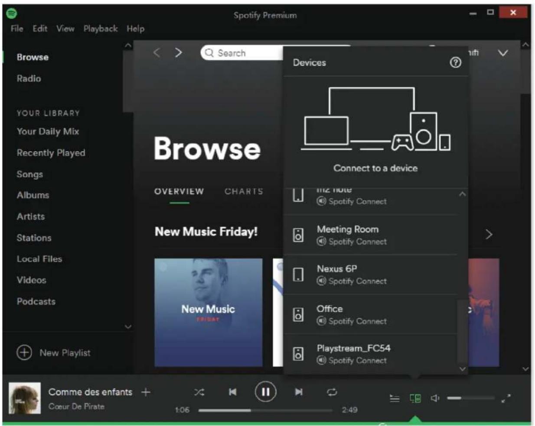Pause the current song
Viewport: 535px width, 426px height.
click(265, 392)
